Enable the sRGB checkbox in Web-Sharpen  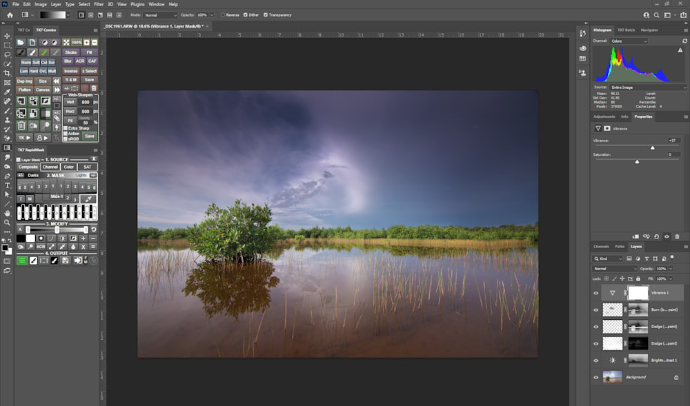point(66,139)
